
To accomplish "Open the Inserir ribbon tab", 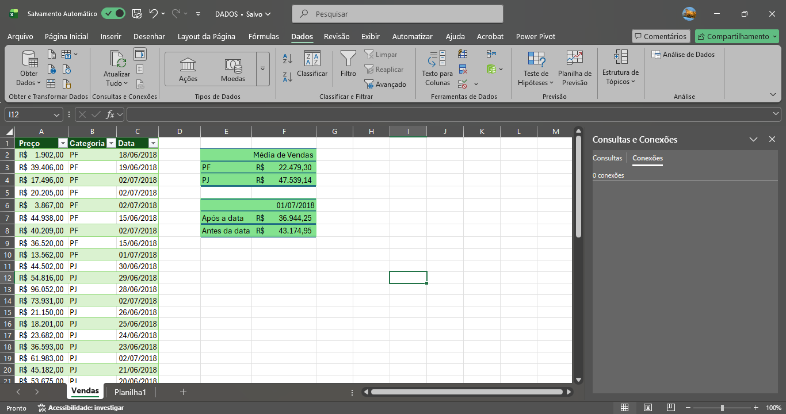I will coord(111,36).
